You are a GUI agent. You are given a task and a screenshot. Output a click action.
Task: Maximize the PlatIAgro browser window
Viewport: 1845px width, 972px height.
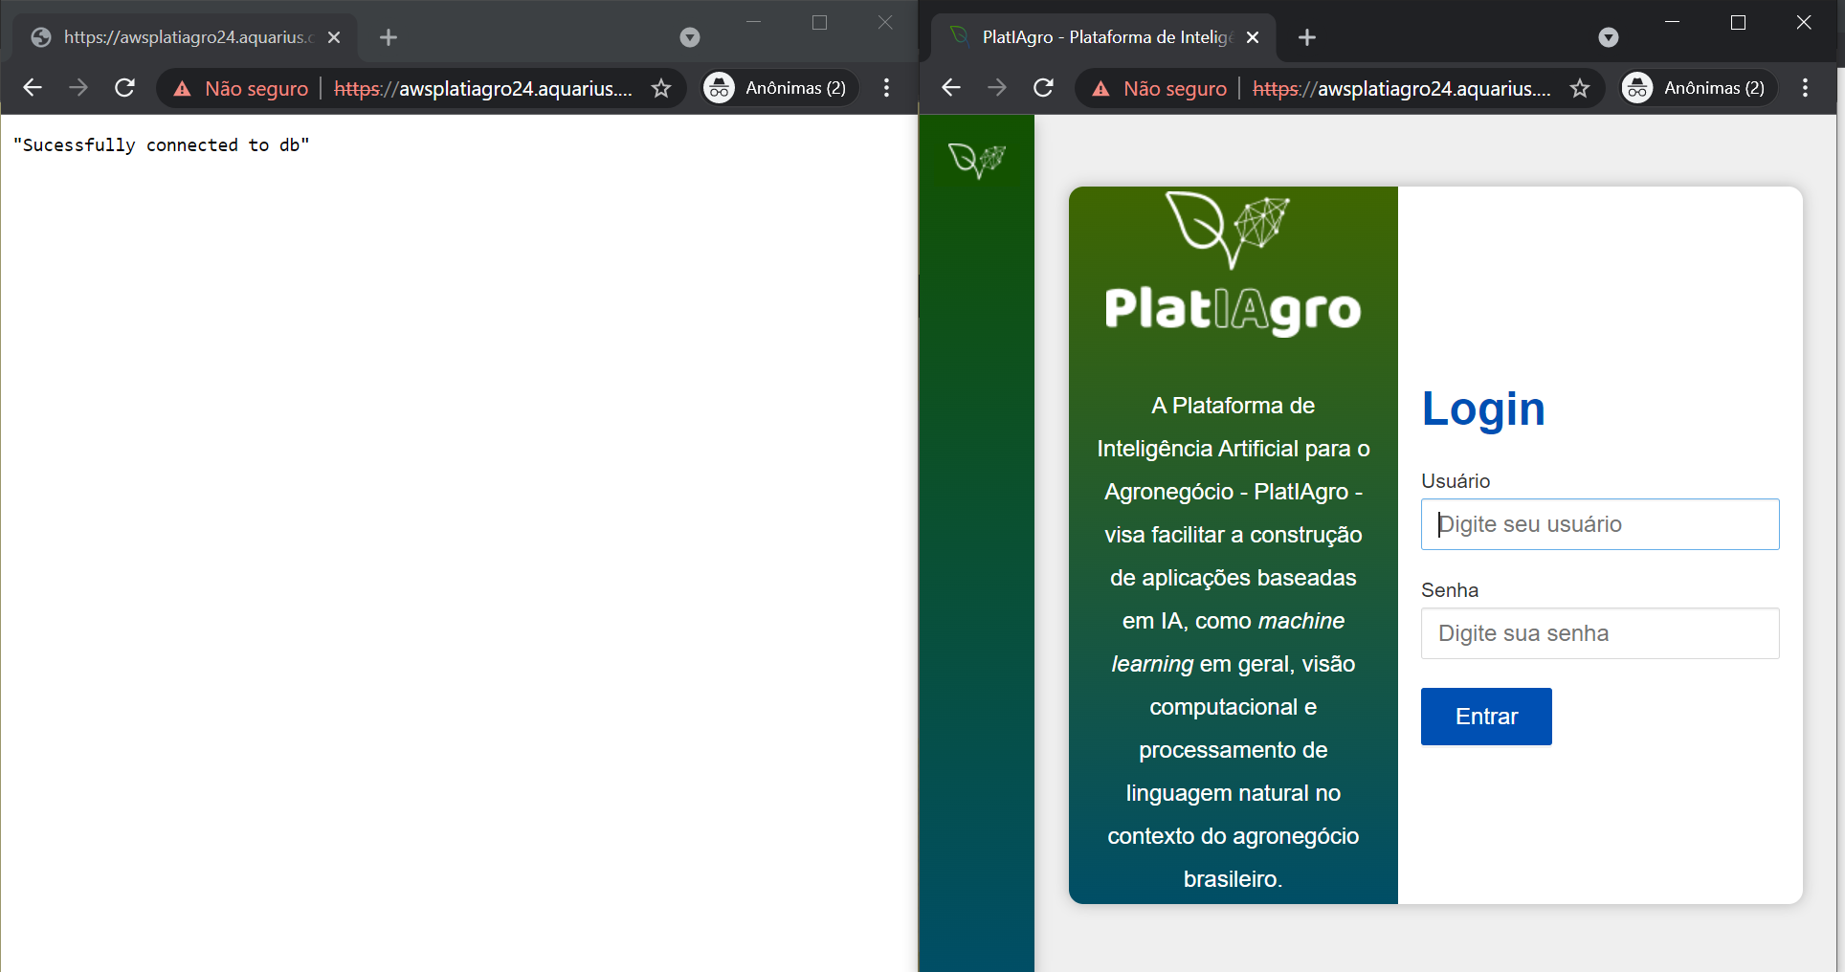click(1739, 22)
